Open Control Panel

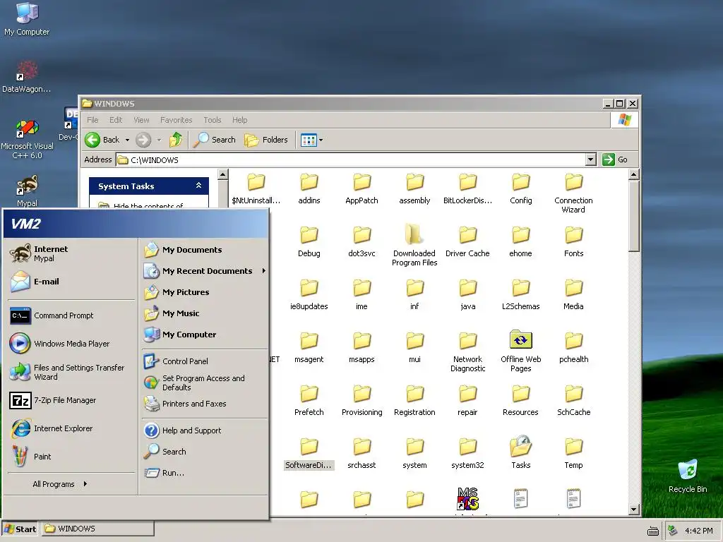(x=204, y=361)
